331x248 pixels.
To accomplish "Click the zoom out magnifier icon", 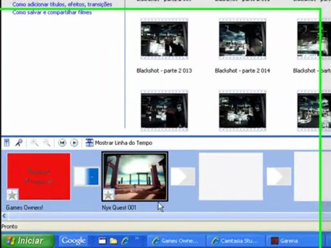I will 47,143.
